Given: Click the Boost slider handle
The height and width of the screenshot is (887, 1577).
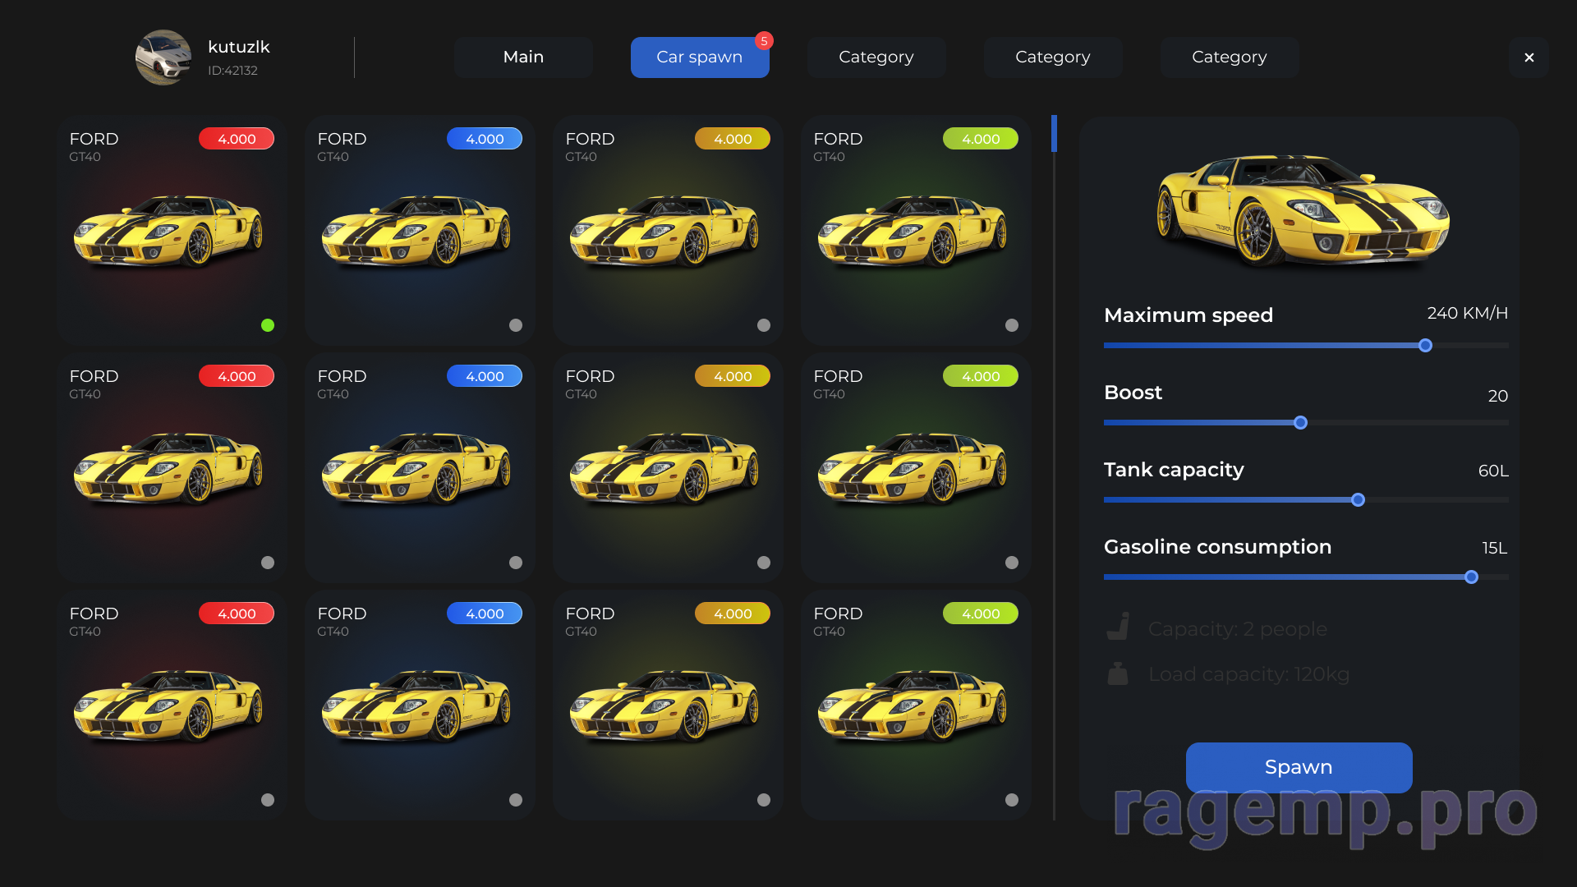Looking at the screenshot, I should [x=1300, y=423].
